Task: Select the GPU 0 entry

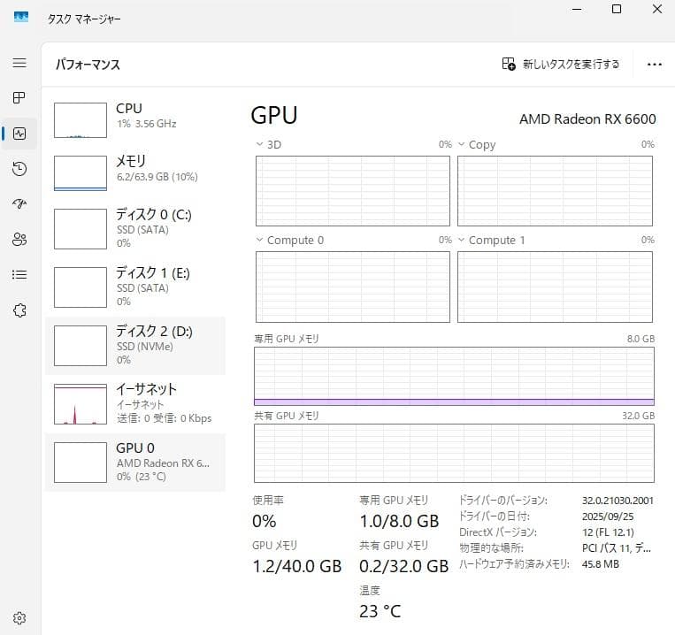Action: click(x=135, y=462)
